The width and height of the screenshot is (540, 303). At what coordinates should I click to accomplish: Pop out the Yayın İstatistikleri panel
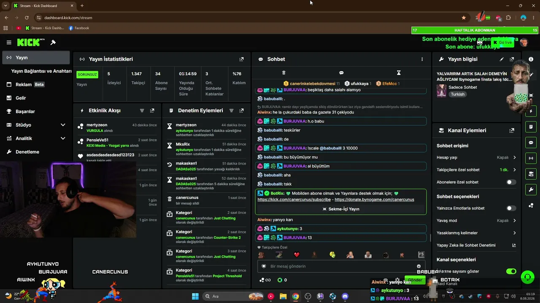[x=241, y=59]
